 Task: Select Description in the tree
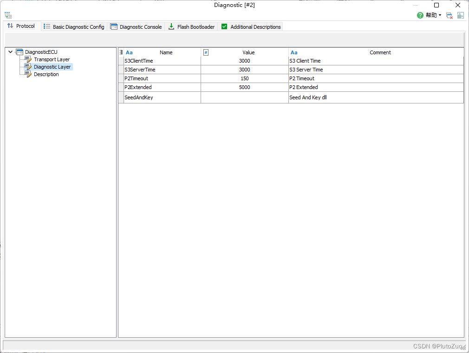point(46,74)
